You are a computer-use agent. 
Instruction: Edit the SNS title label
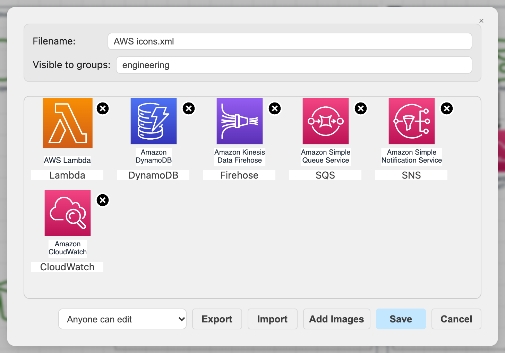click(x=411, y=175)
